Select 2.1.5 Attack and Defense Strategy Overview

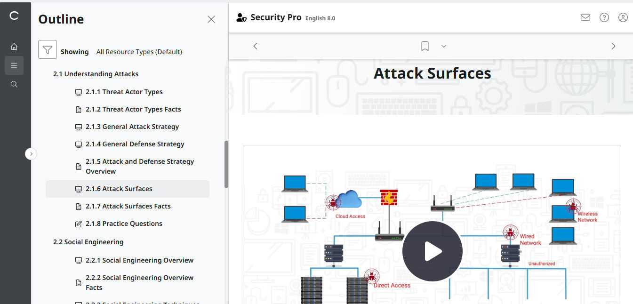point(139,166)
